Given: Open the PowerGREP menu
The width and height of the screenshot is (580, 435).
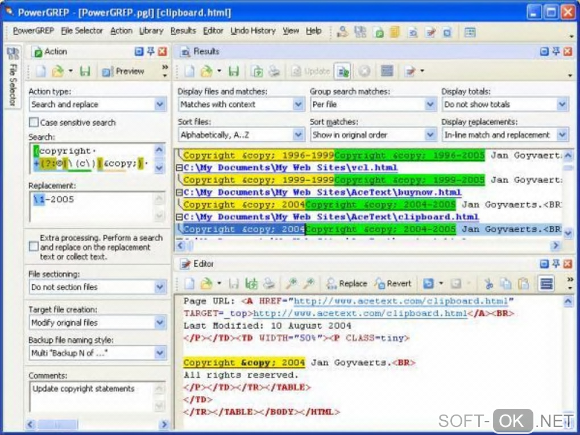Looking at the screenshot, I should 34,31.
